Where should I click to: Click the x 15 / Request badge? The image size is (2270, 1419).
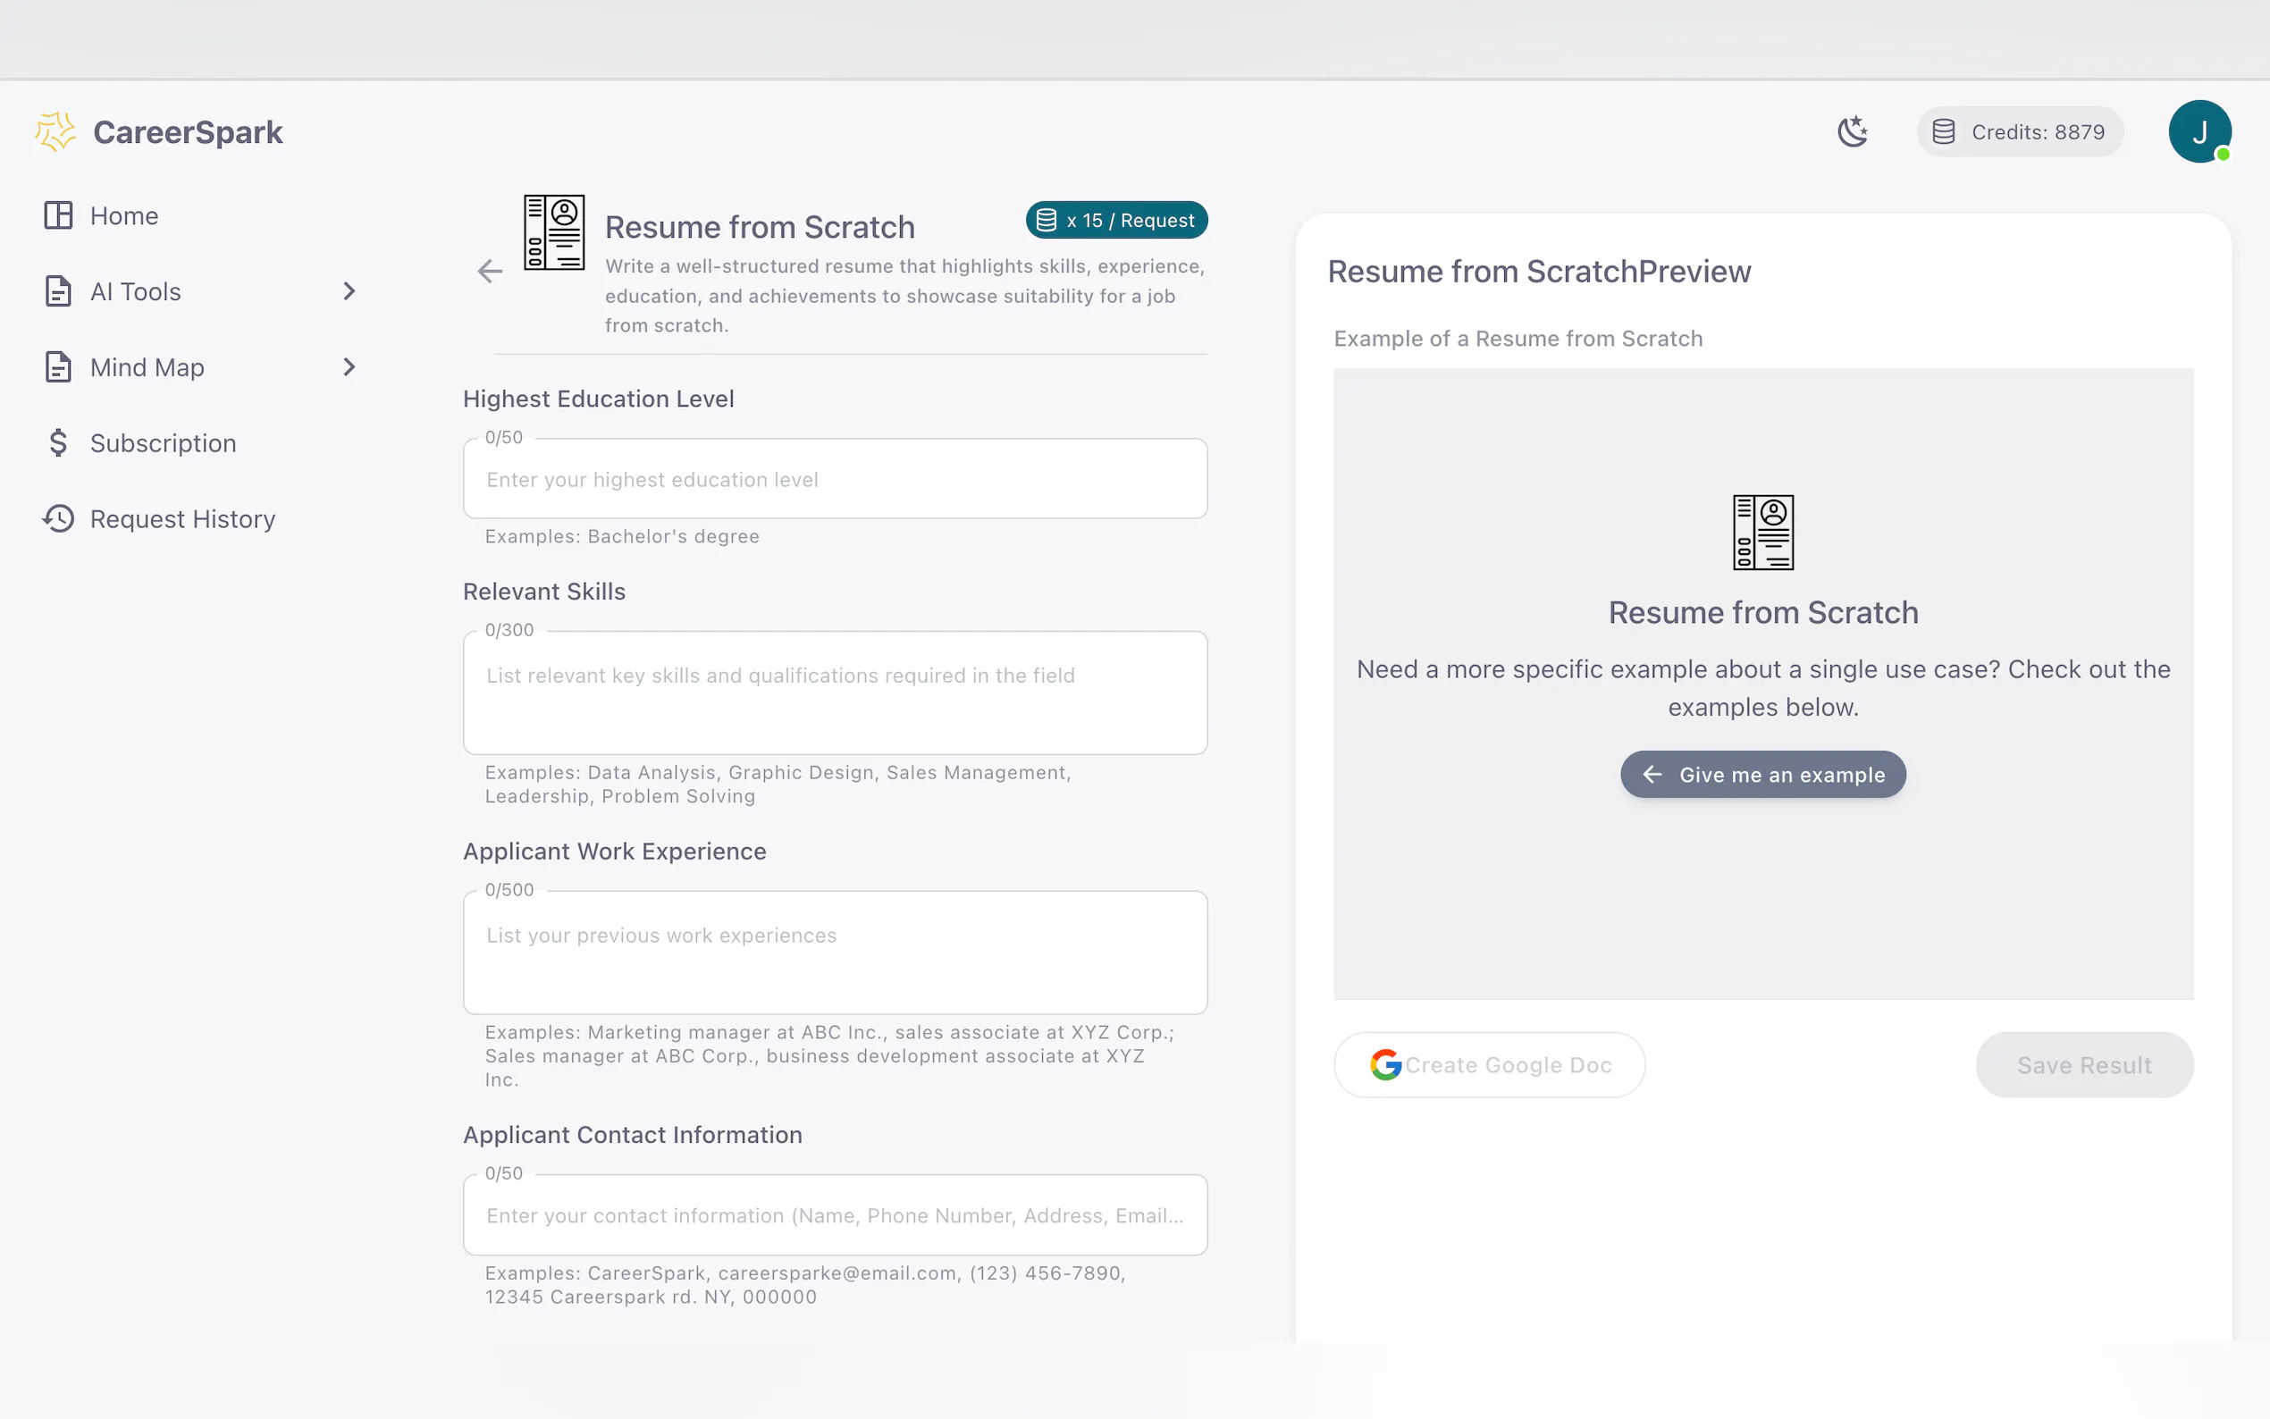pos(1115,221)
